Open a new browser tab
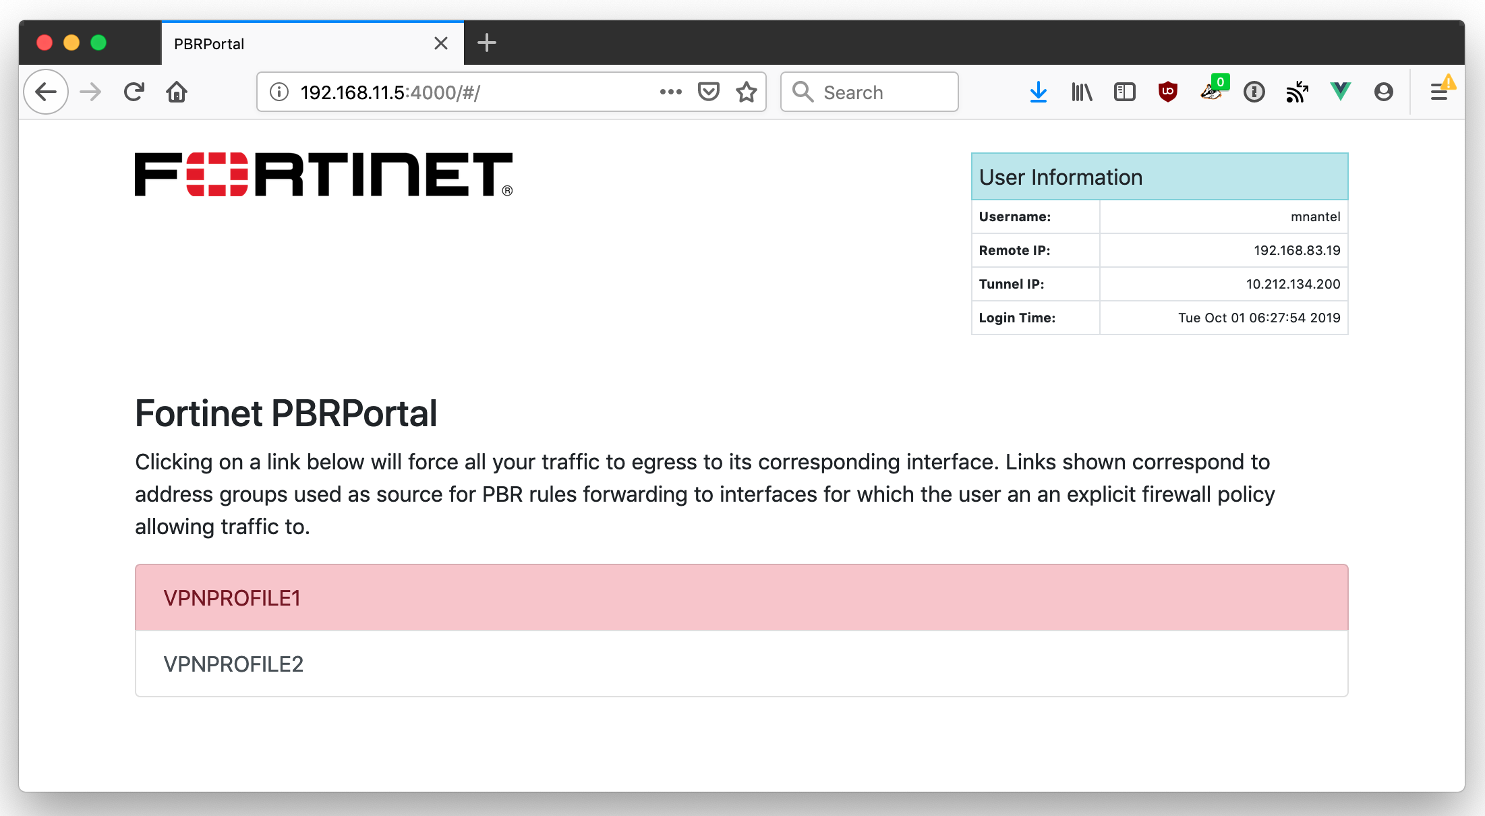This screenshot has height=816, width=1485. [487, 43]
